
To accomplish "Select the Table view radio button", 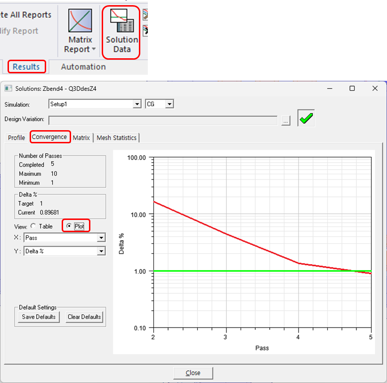I will [x=33, y=226].
